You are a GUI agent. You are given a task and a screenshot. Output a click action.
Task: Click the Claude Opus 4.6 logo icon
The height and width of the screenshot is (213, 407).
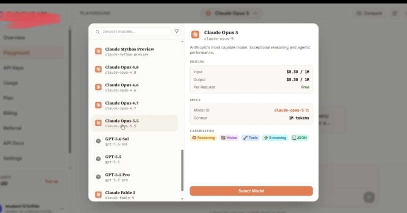98,87
